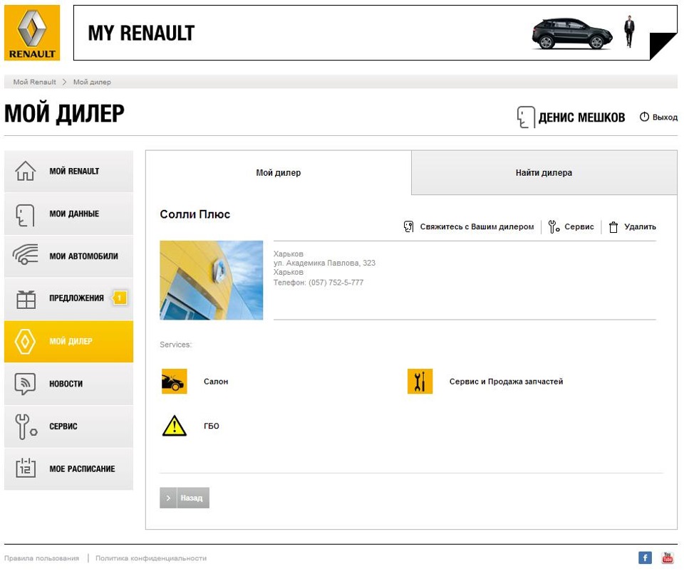Click the black SUV image in banner

(x=572, y=33)
